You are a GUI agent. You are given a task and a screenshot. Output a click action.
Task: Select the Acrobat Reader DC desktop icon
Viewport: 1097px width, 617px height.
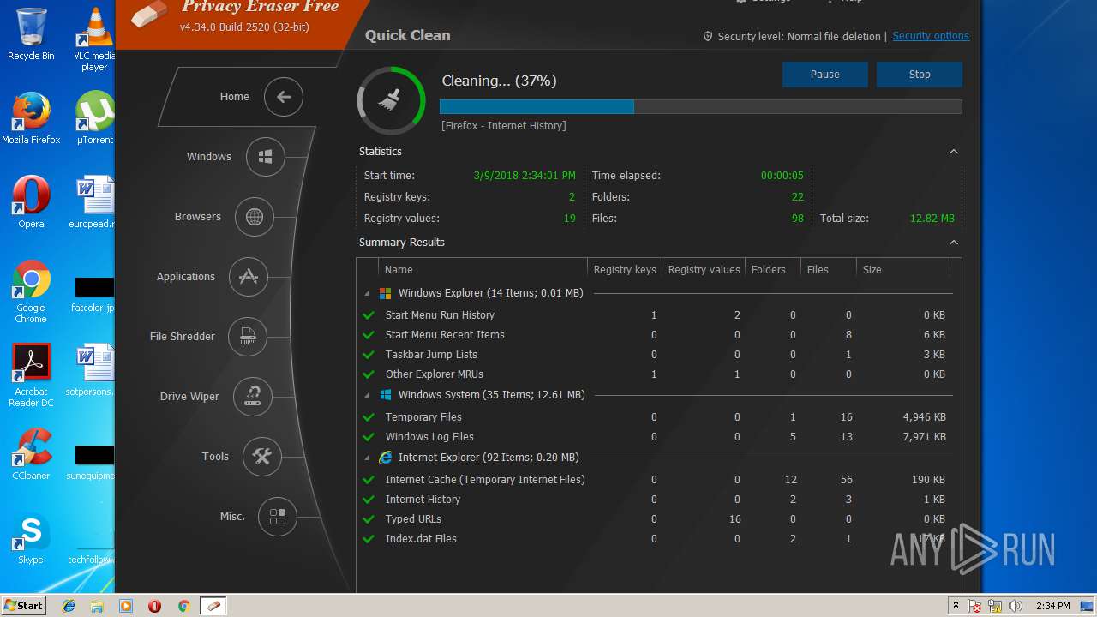(x=31, y=375)
